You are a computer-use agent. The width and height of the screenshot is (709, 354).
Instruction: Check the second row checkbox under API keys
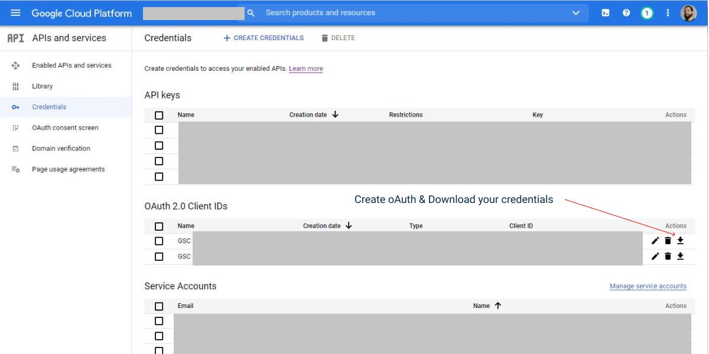(x=159, y=146)
